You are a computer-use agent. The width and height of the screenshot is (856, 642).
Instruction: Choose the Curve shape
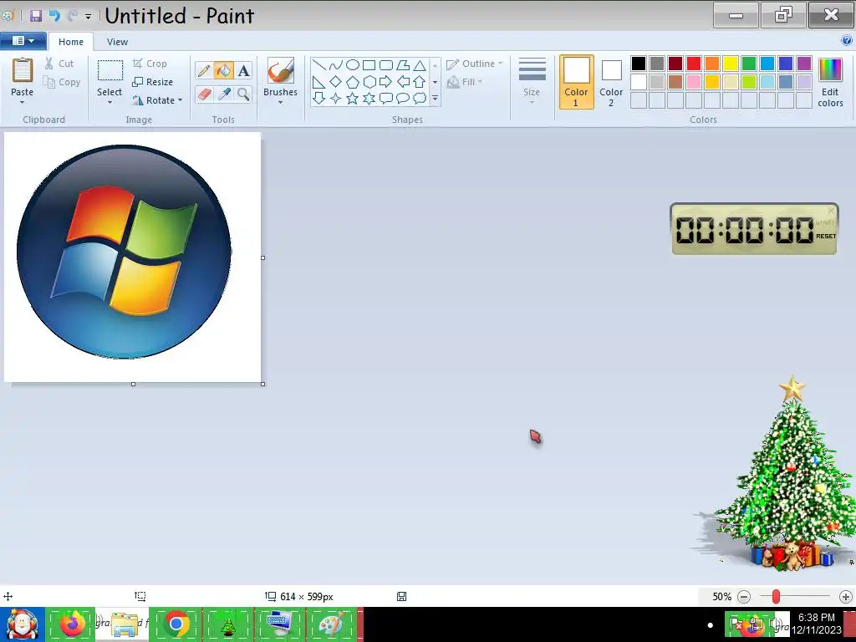(336, 65)
